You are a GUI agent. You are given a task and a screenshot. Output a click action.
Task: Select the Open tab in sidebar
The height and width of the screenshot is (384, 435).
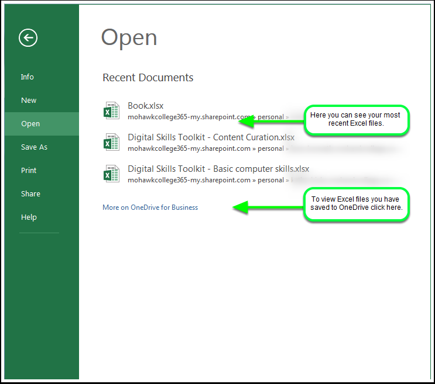pos(30,124)
